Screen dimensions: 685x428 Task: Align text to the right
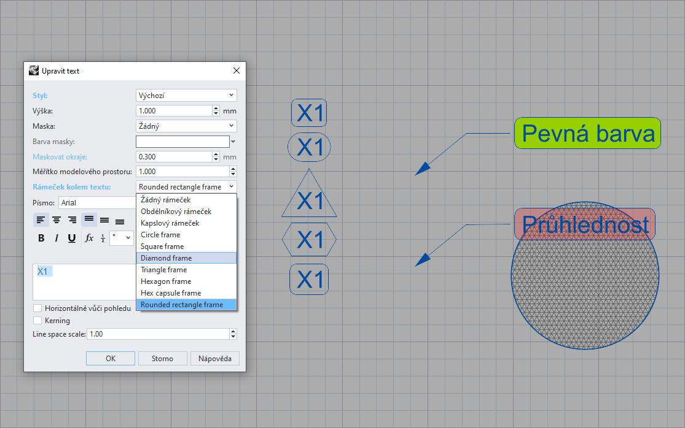72,220
